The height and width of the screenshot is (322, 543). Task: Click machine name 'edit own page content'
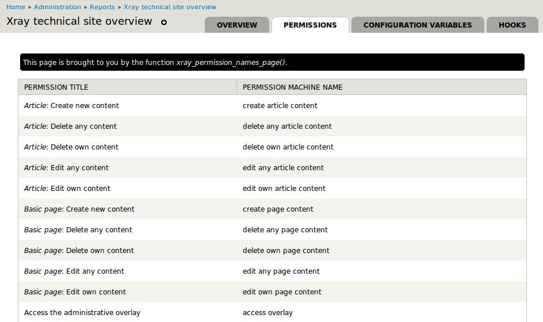point(282,292)
